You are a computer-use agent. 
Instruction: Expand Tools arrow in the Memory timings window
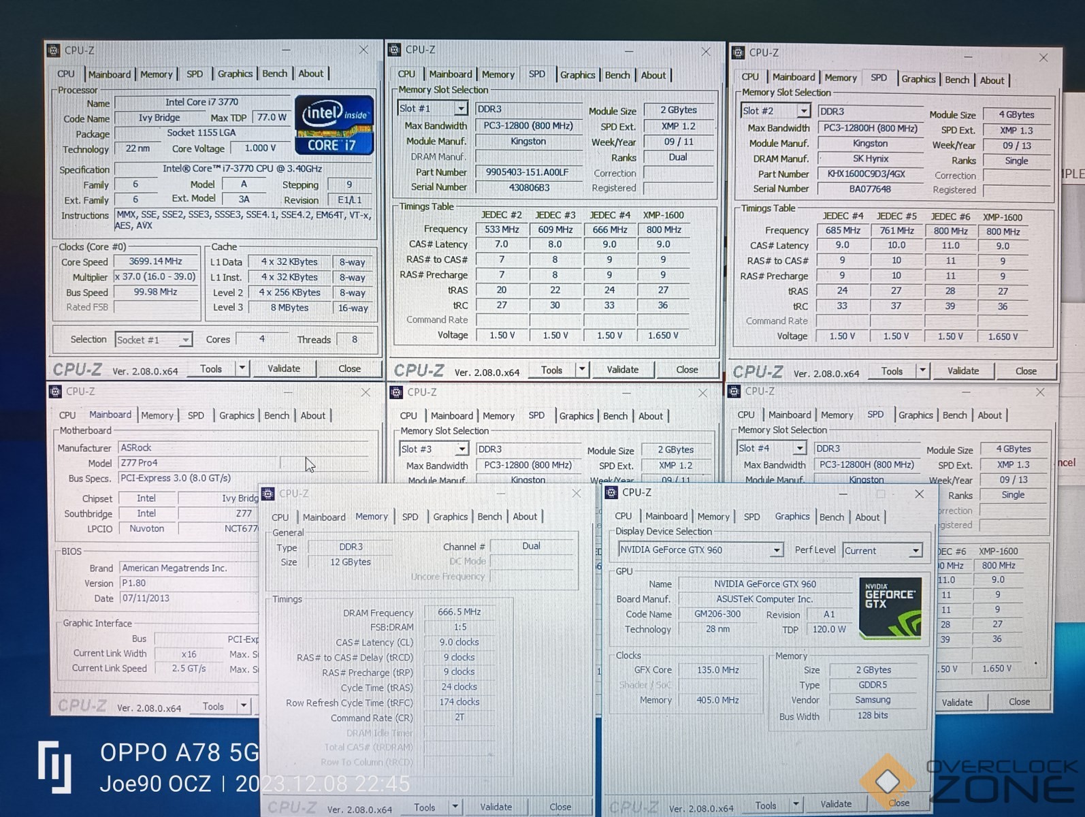pyautogui.click(x=455, y=807)
